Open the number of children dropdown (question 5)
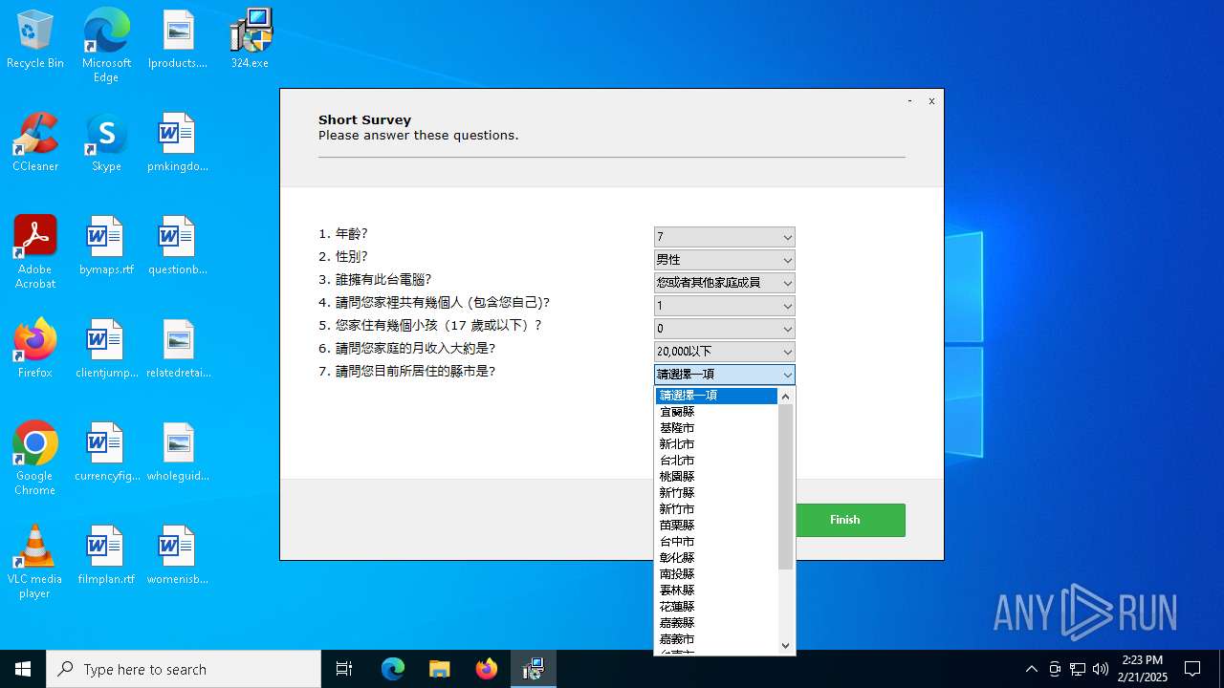The height and width of the screenshot is (688, 1224). click(725, 329)
